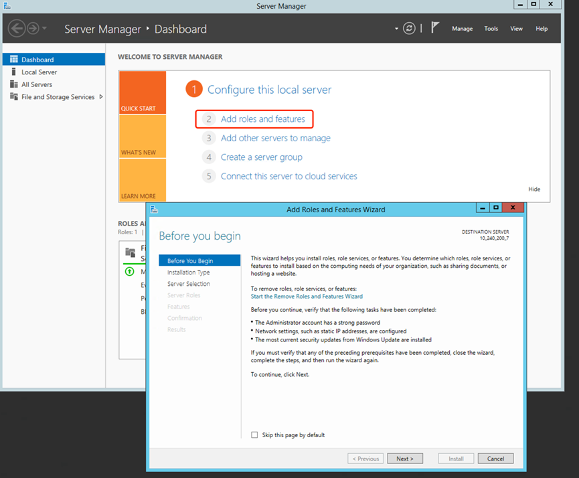Open the WHAT'S NEW tile
The width and height of the screenshot is (579, 478).
pos(143,137)
